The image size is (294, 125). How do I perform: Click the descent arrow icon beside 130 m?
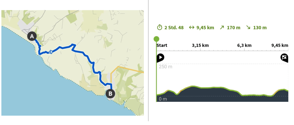pos(248,27)
